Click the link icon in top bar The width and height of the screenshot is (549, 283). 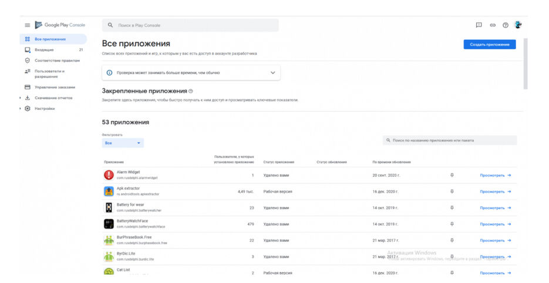(x=493, y=25)
